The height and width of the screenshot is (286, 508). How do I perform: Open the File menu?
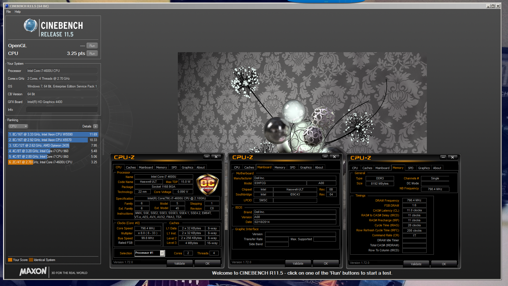pyautogui.click(x=9, y=12)
